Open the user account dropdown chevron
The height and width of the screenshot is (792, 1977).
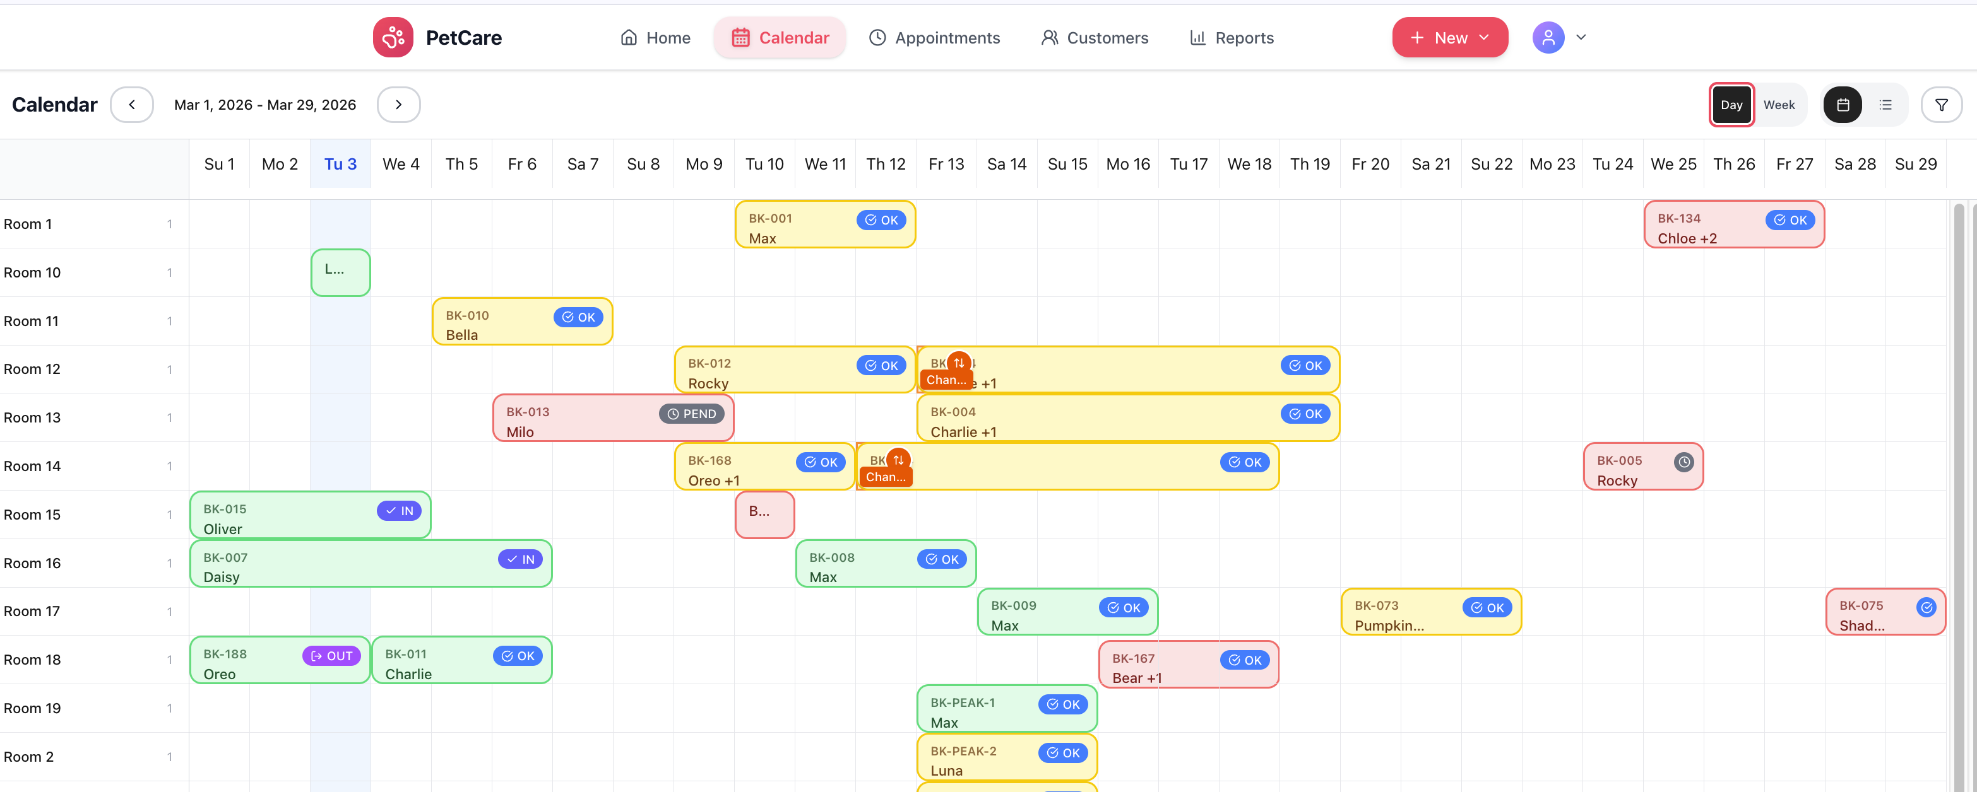1580,37
